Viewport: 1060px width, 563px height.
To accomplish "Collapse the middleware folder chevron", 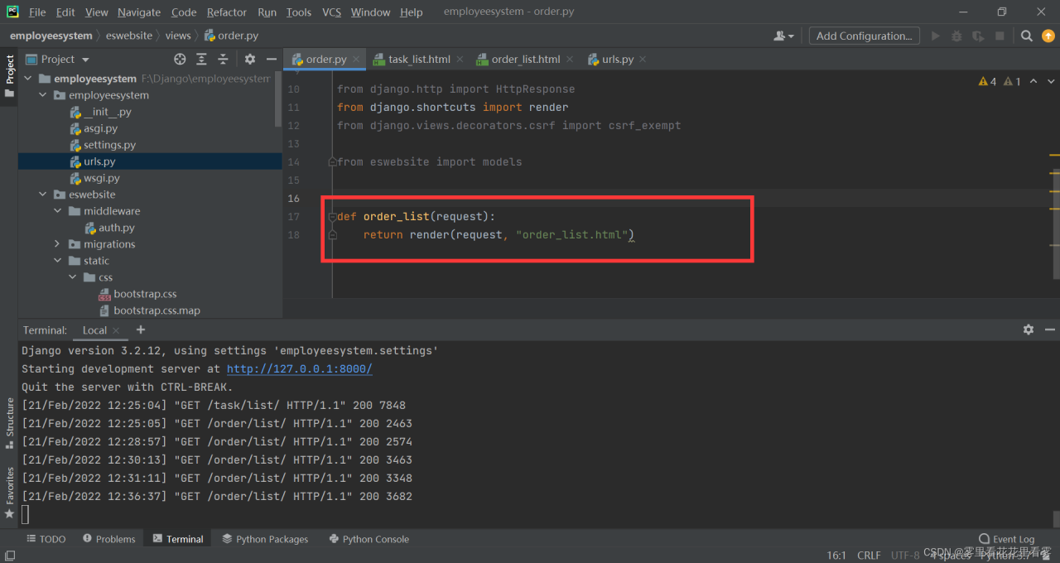I will [x=57, y=211].
